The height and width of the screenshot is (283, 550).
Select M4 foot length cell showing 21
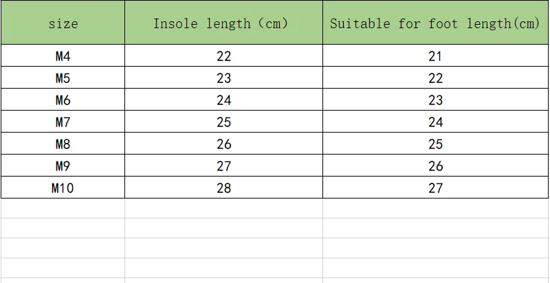[435, 56]
